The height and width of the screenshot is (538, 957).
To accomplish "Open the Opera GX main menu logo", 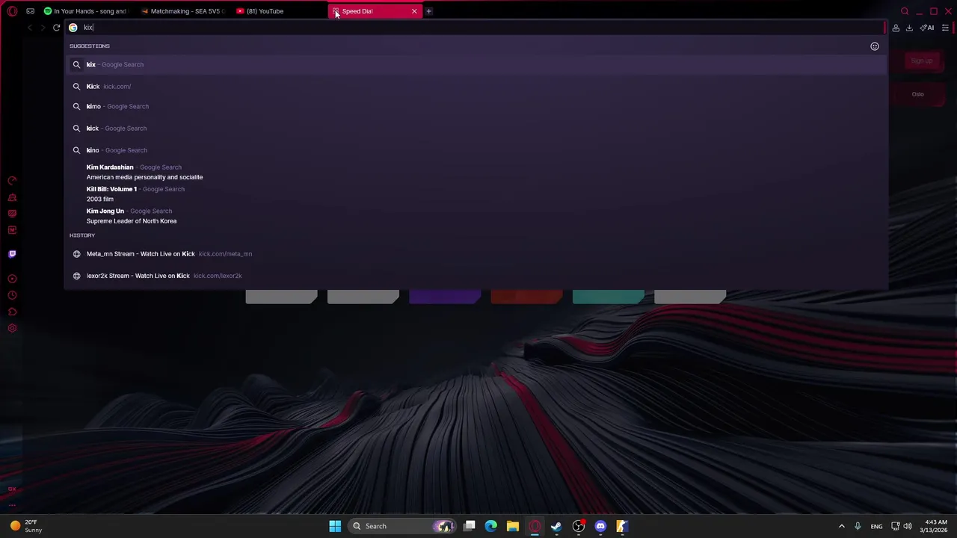I will [x=12, y=11].
